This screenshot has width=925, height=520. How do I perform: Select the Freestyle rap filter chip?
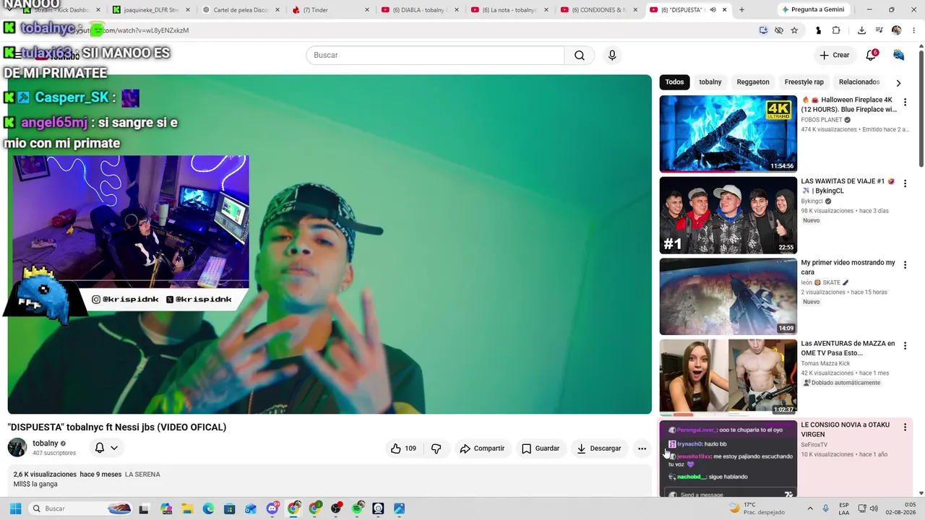804,82
